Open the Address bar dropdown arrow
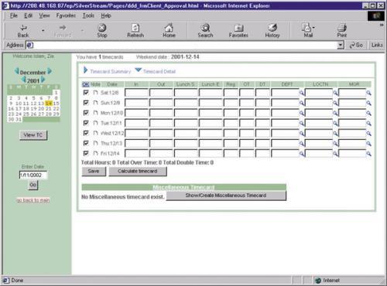 pyautogui.click(x=341, y=45)
